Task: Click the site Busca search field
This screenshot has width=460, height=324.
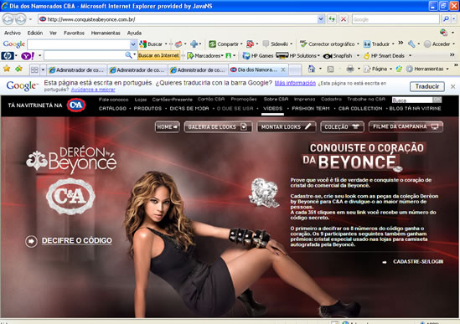Action: click(x=412, y=100)
